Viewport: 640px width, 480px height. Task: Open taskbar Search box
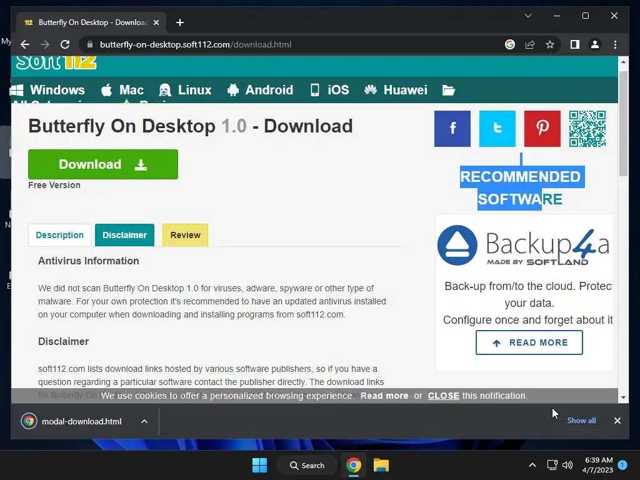pos(307,465)
